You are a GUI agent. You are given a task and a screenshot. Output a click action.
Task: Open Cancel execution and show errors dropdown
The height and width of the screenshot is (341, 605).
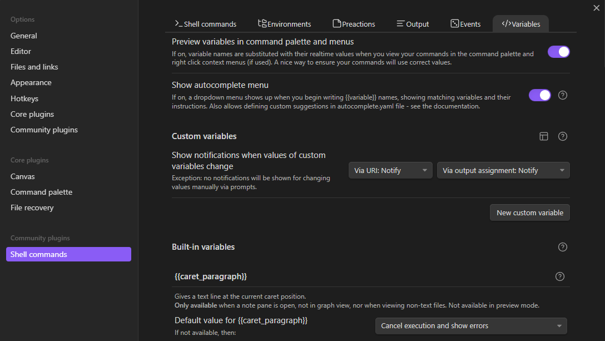pyautogui.click(x=471, y=326)
